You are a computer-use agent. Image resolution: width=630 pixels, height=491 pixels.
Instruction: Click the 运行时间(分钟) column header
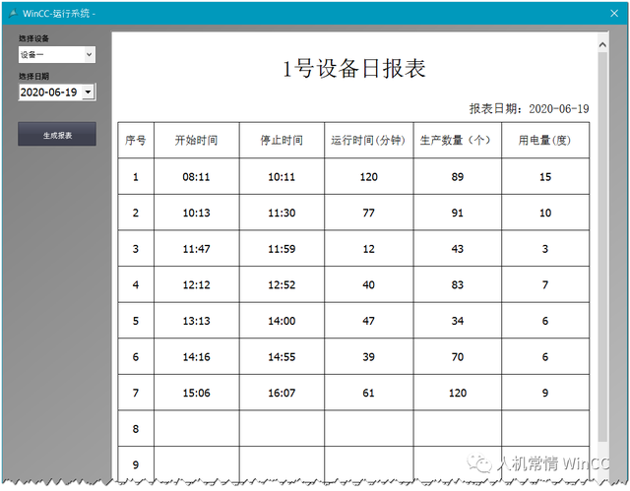(369, 141)
